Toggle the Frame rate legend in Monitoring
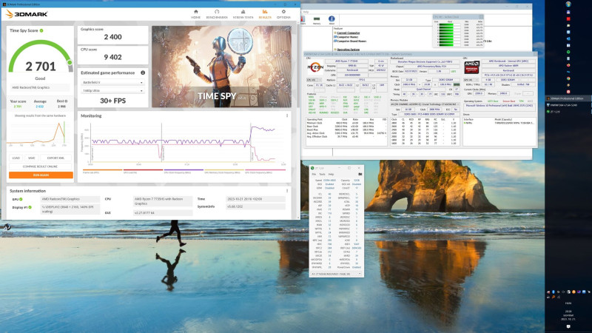Screen dimensions: 592x333 102,171
